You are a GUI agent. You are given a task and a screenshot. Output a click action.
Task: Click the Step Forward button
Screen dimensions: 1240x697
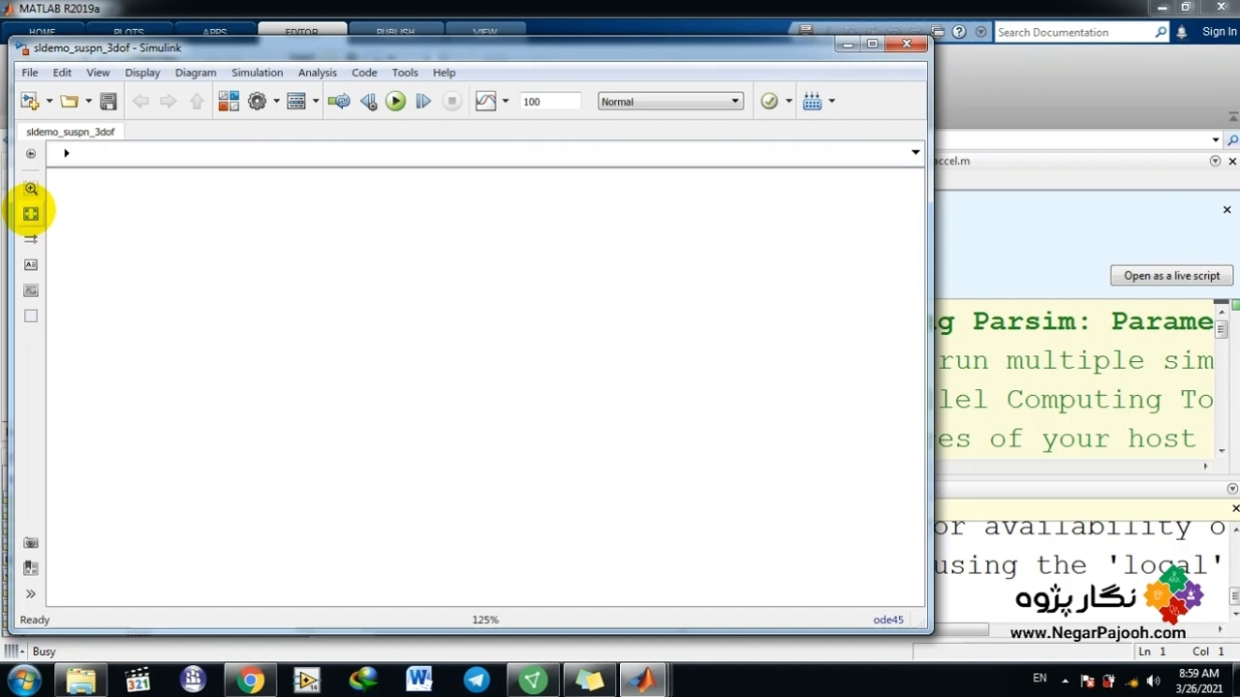pos(423,102)
